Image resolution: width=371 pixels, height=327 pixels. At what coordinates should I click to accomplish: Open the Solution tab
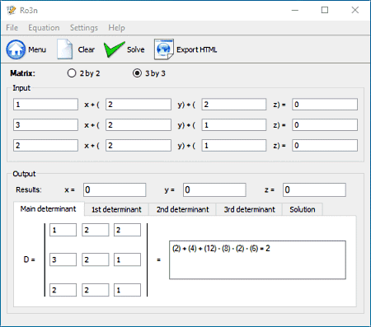click(303, 209)
